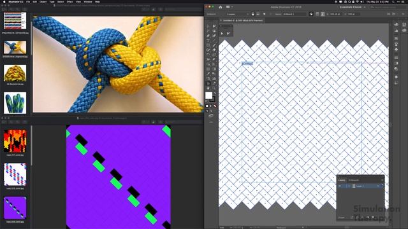Set artboard orientation to Portrait
This screenshot has width=408, height=229.
[253, 14]
